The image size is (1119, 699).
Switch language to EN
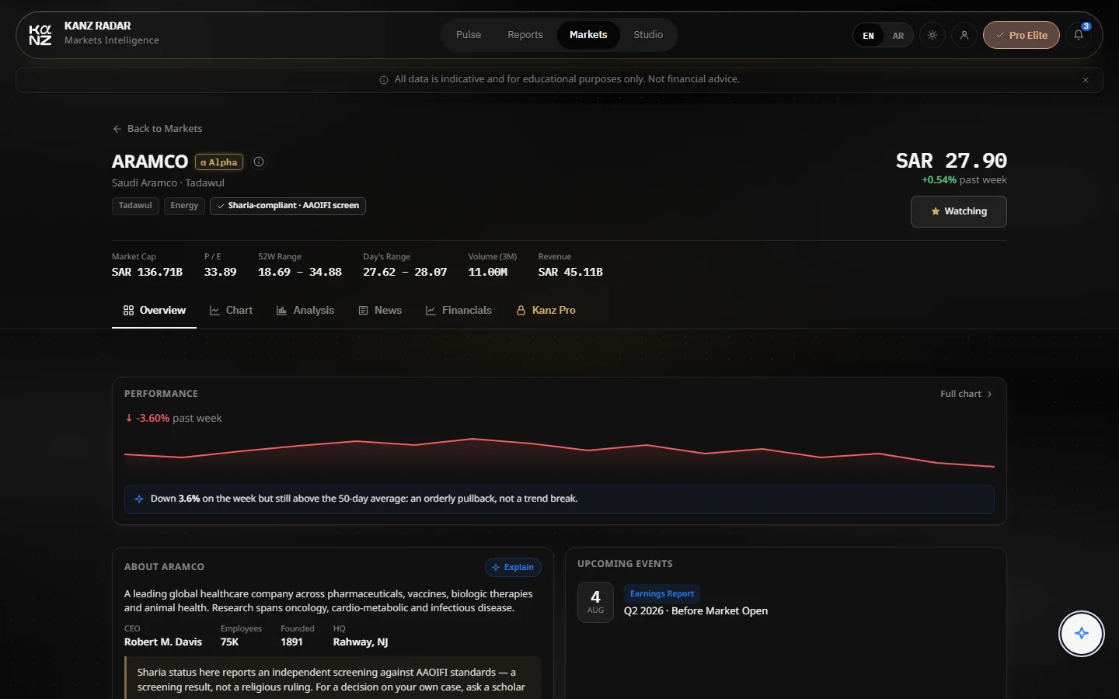pos(869,36)
